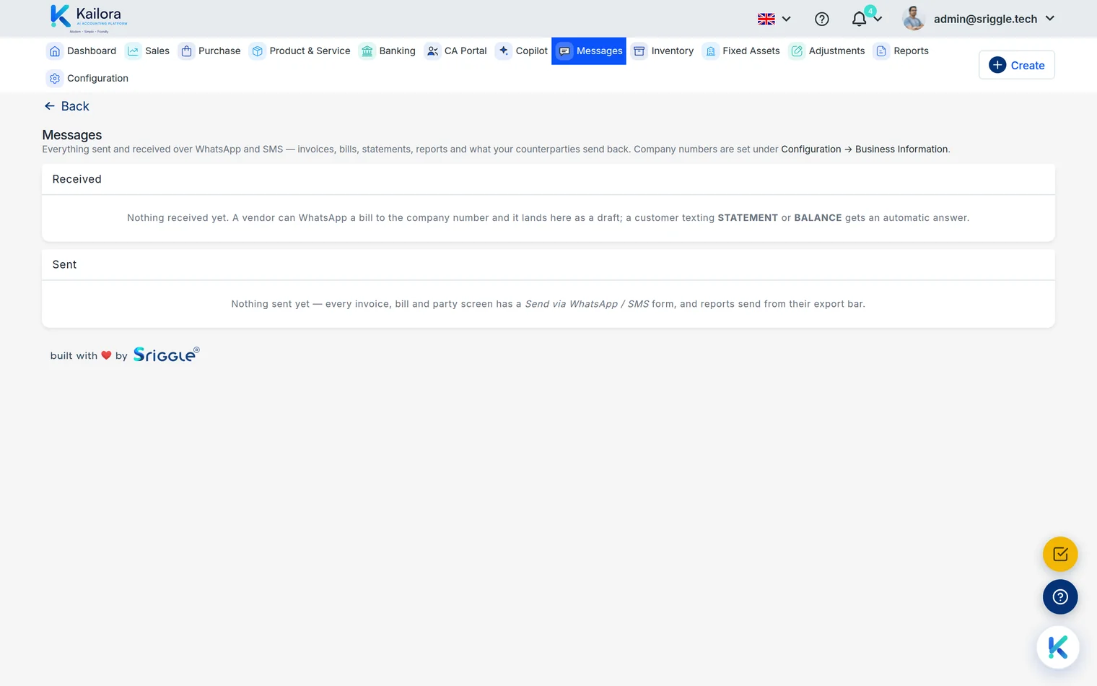Viewport: 1097px width, 686px height.
Task: Go to the Purchase menu
Action: click(x=209, y=51)
